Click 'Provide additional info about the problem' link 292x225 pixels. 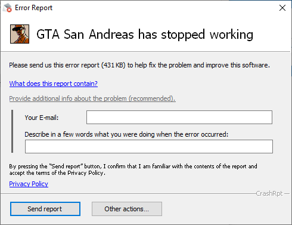[92, 98]
